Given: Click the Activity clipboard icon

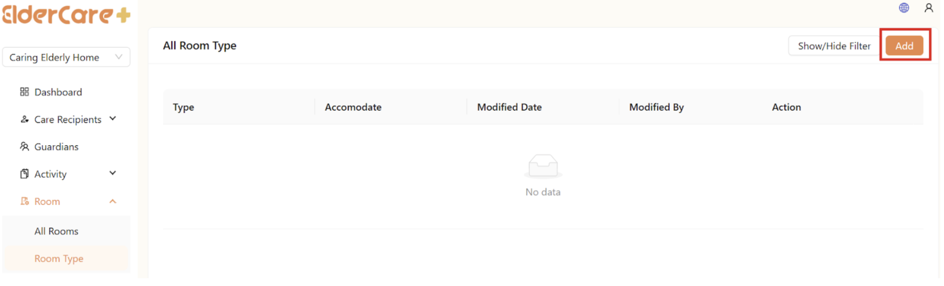Looking at the screenshot, I should click(x=24, y=173).
